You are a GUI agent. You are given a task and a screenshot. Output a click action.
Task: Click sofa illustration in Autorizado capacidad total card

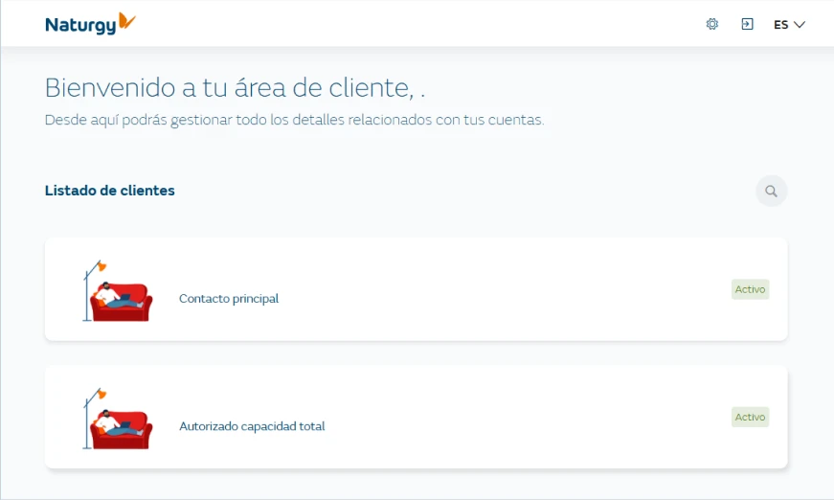[121, 427]
